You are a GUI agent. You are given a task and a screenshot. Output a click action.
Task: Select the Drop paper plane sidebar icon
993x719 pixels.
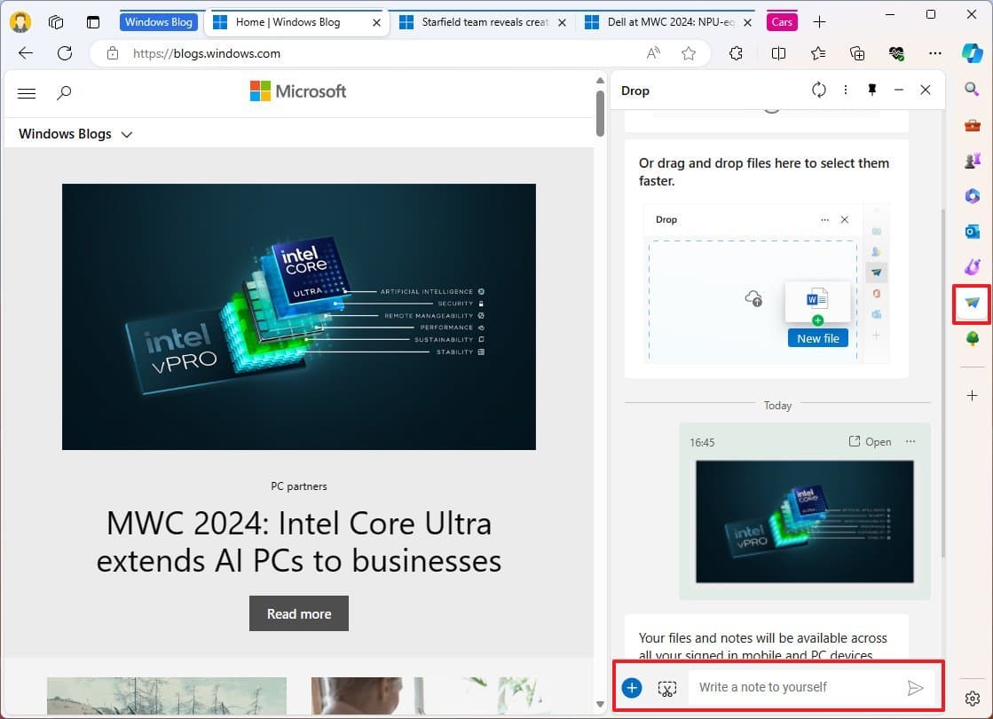(971, 303)
